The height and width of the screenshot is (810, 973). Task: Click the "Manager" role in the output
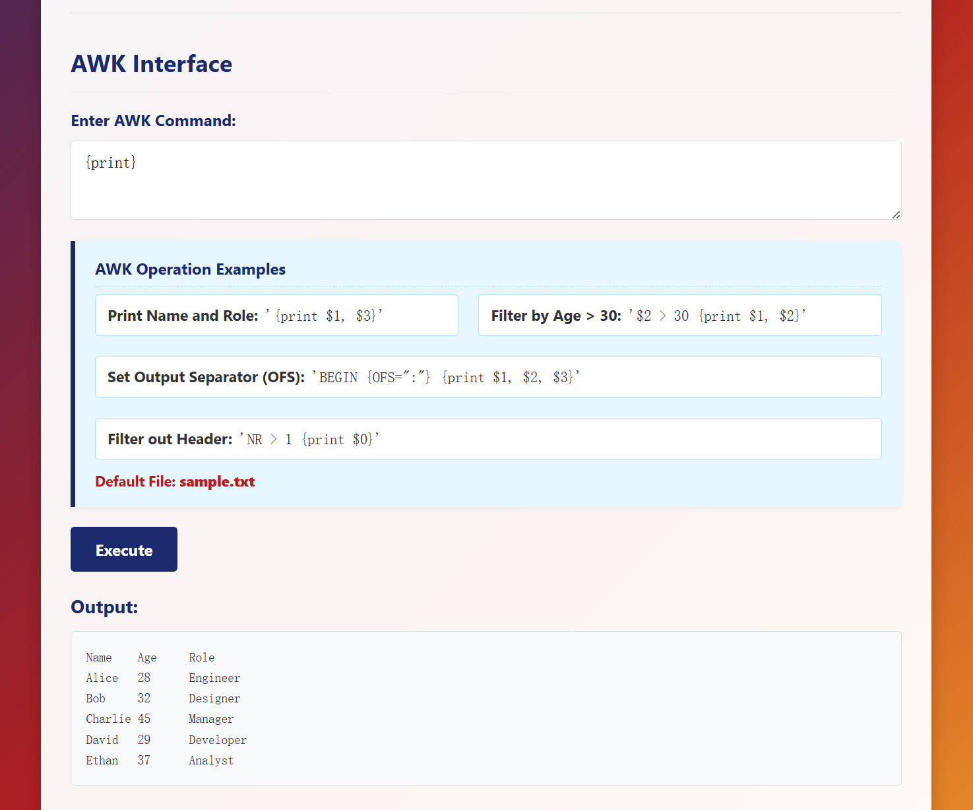(211, 719)
